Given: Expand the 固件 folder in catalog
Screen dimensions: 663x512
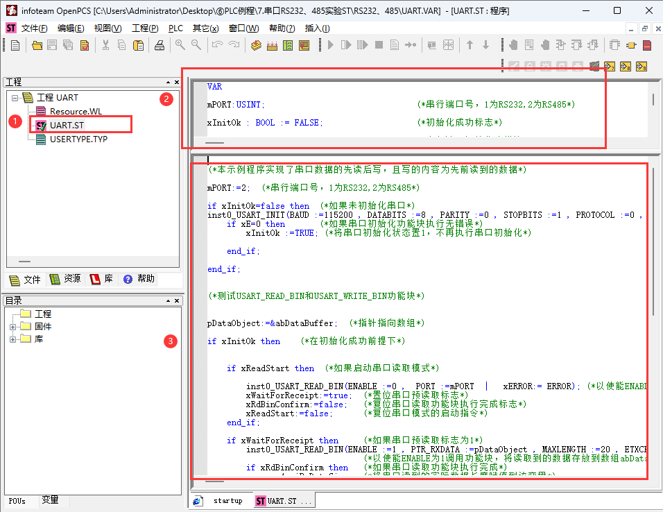Looking at the screenshot, I should pyautogui.click(x=13, y=327).
